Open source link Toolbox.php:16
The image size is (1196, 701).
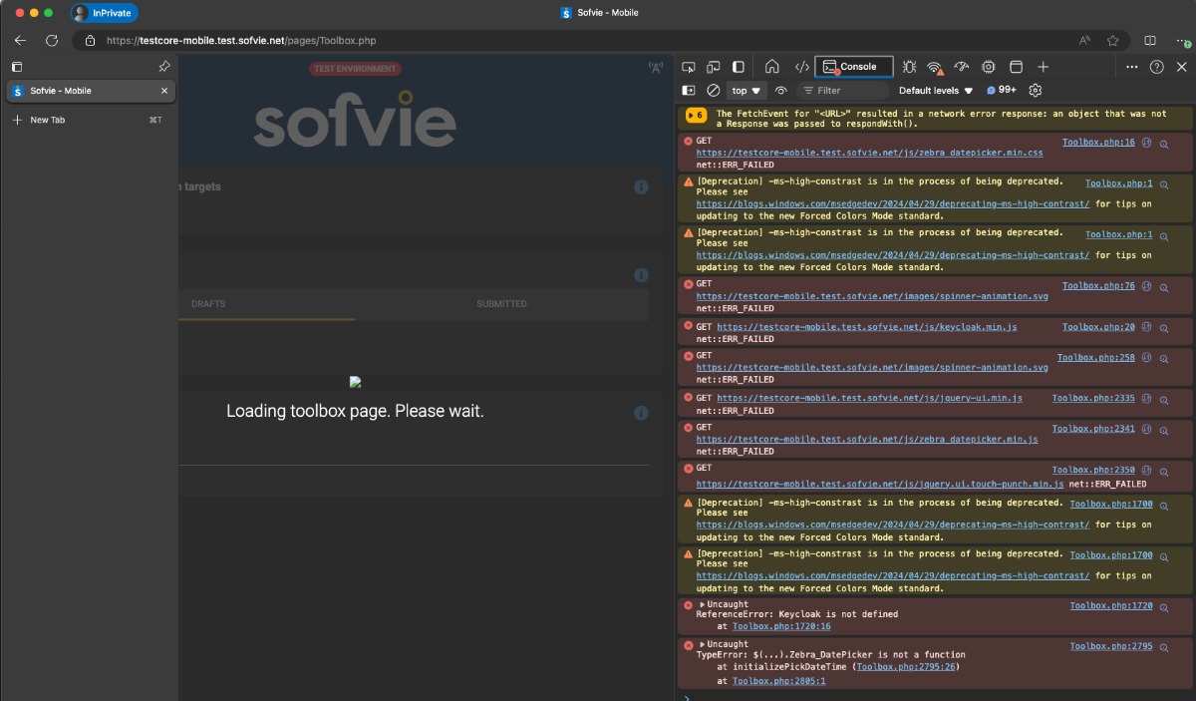click(x=1098, y=143)
